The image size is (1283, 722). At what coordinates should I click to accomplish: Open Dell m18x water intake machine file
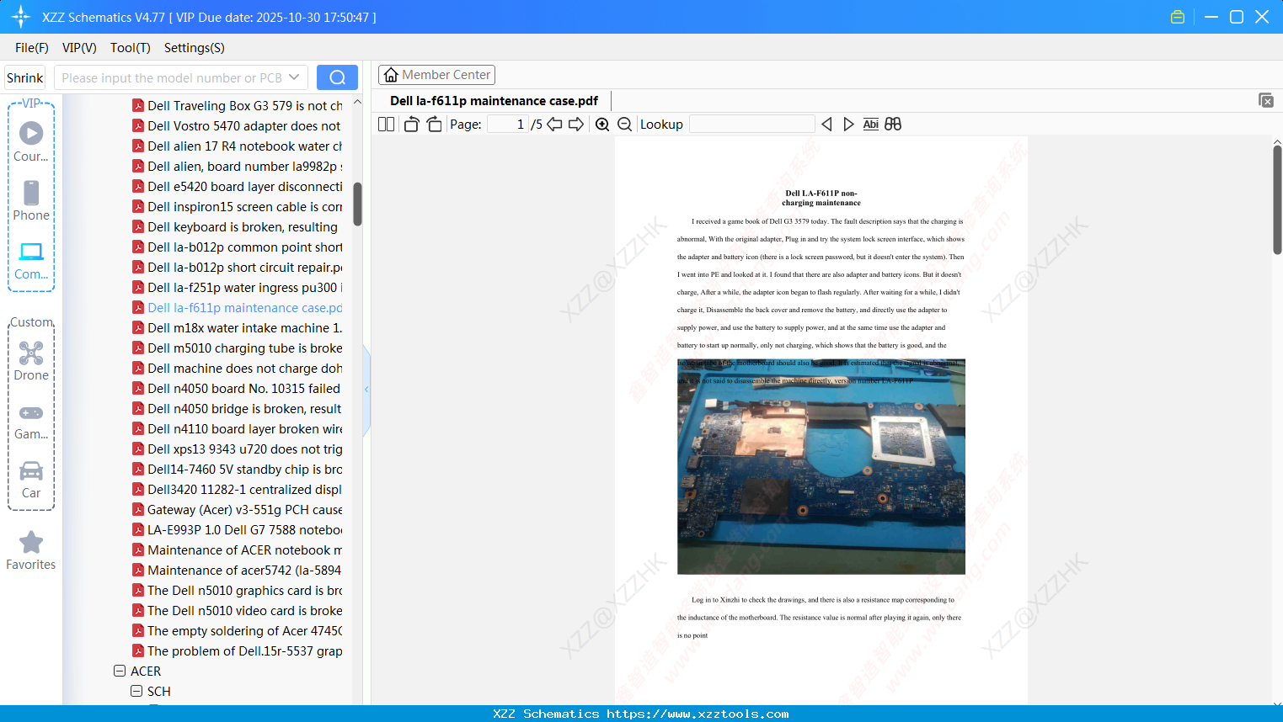238,328
